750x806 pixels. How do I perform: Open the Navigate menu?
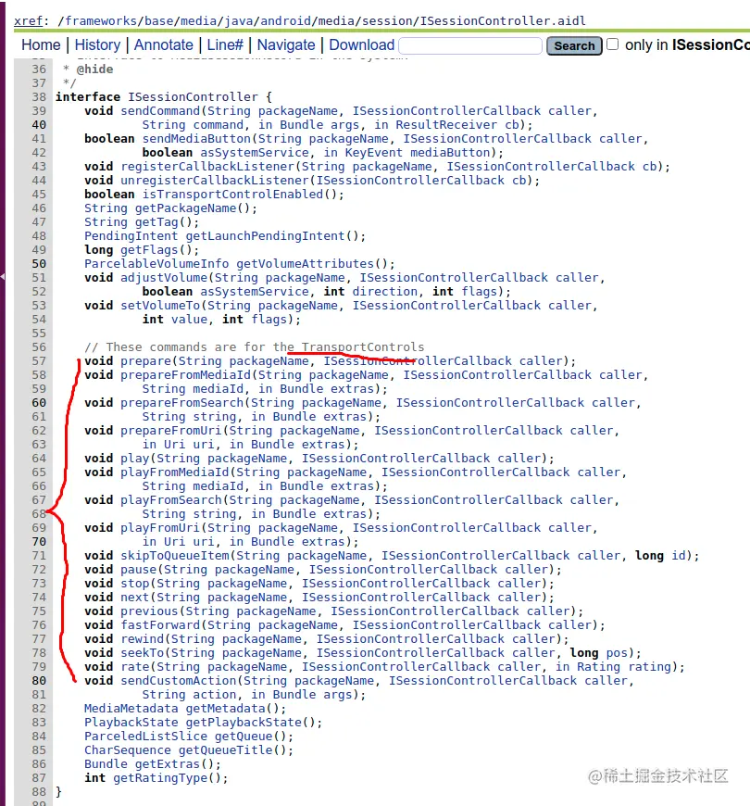(286, 45)
